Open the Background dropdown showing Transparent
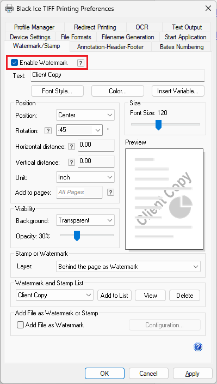 (85, 220)
